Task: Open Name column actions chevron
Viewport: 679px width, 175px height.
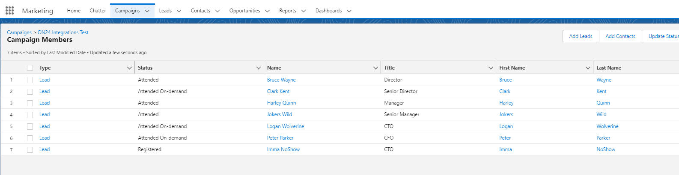Action: (x=375, y=68)
